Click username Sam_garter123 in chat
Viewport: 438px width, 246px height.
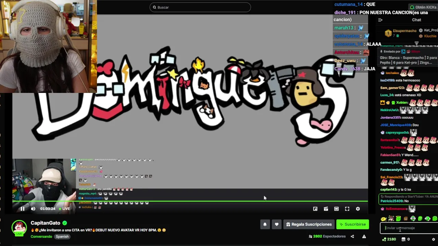[x=392, y=88]
